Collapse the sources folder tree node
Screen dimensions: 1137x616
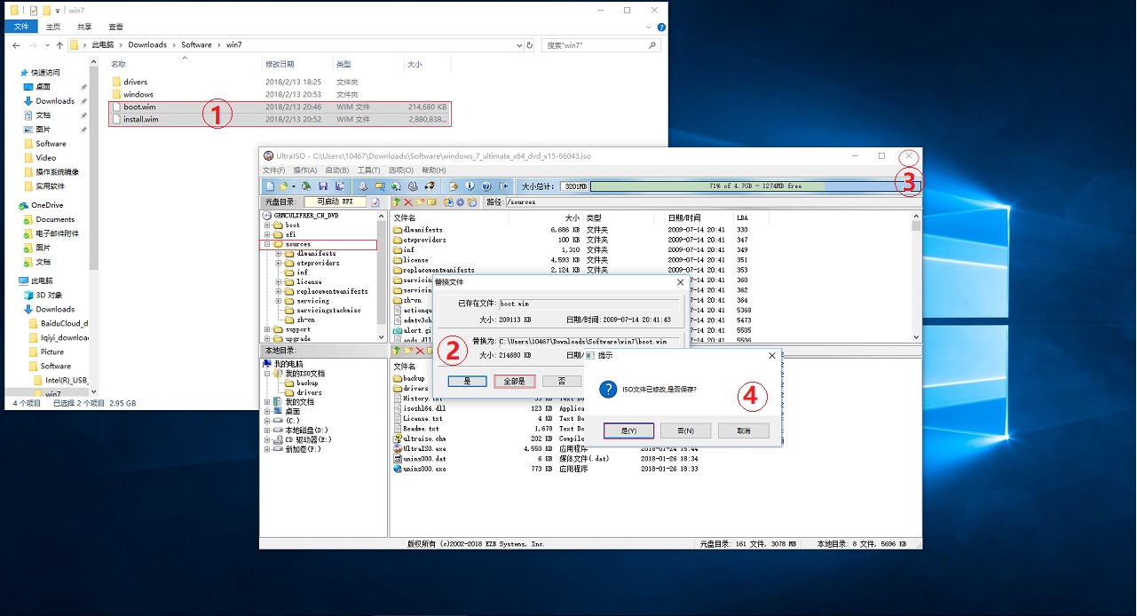pyautogui.click(x=266, y=244)
